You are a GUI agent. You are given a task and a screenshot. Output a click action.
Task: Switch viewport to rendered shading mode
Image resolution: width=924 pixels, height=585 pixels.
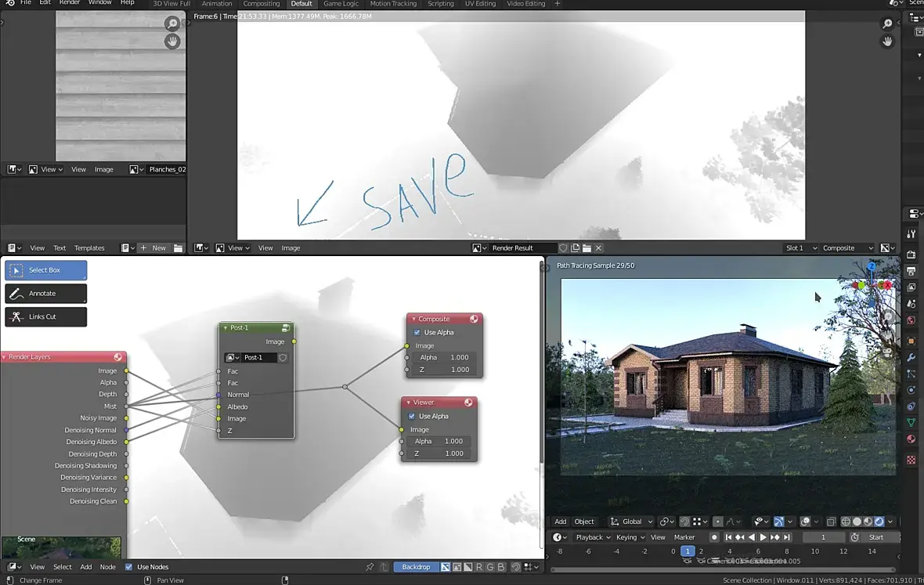879,522
